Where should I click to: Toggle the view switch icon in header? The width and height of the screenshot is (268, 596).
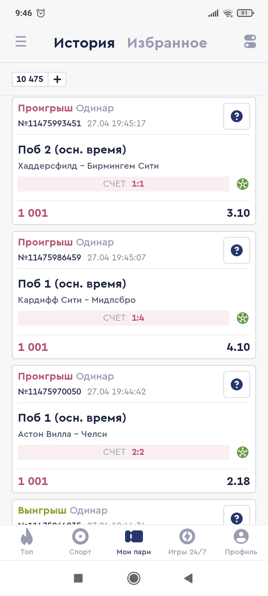tap(250, 41)
